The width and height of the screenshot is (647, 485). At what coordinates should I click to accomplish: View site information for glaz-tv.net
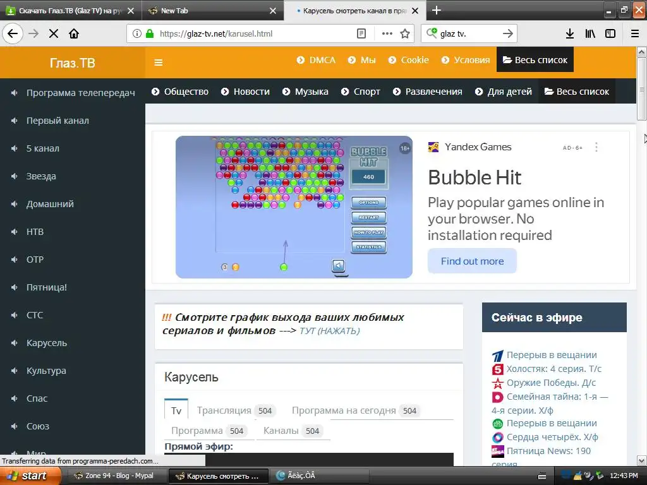pos(137,34)
